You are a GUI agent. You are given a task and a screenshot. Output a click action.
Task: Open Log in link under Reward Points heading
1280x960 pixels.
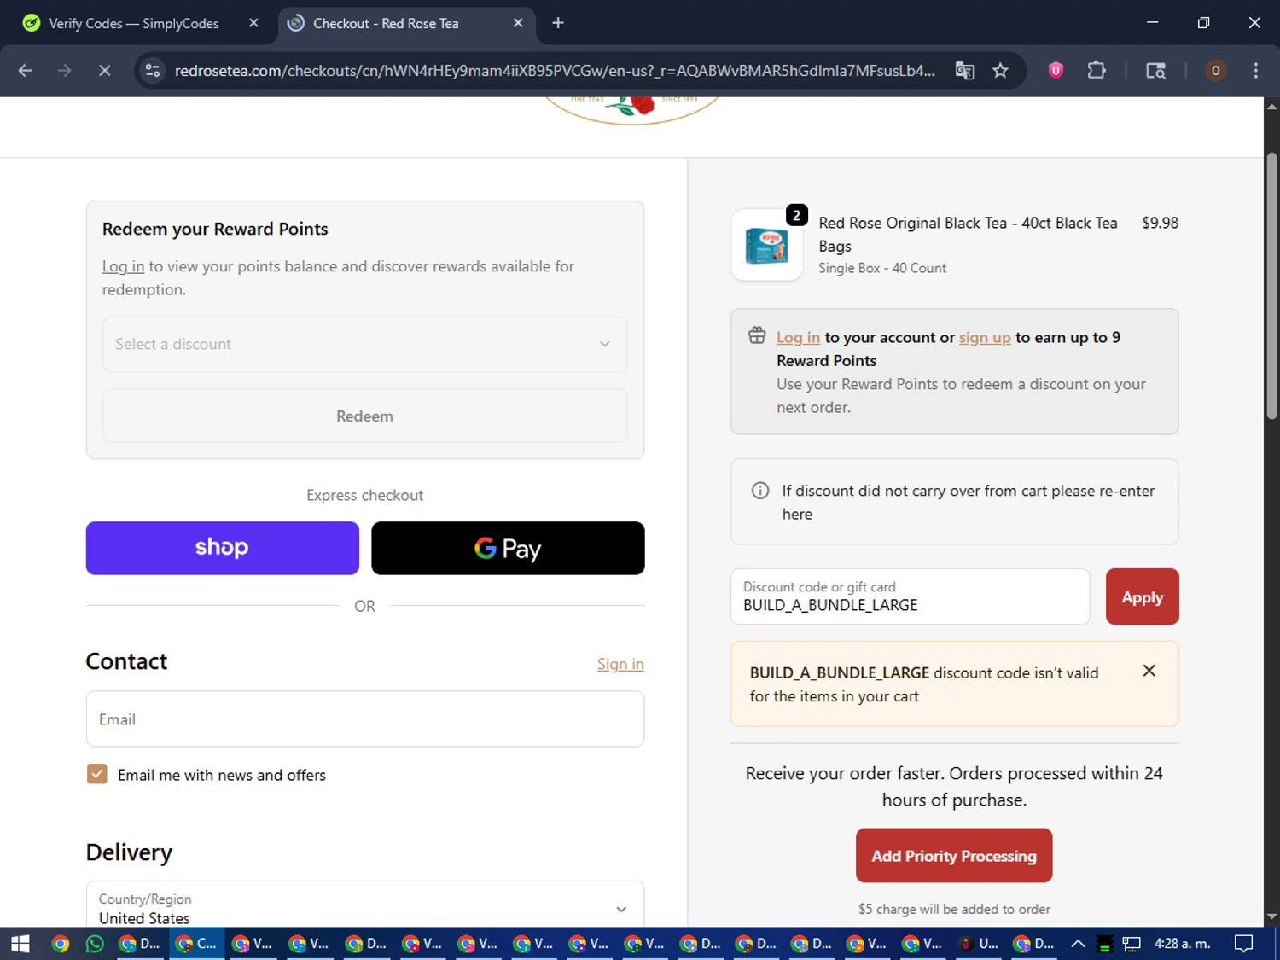(123, 266)
